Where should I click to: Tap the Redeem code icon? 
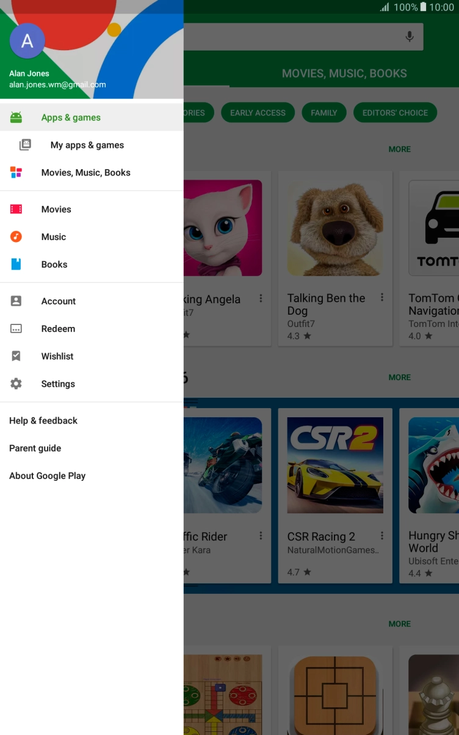pyautogui.click(x=16, y=329)
